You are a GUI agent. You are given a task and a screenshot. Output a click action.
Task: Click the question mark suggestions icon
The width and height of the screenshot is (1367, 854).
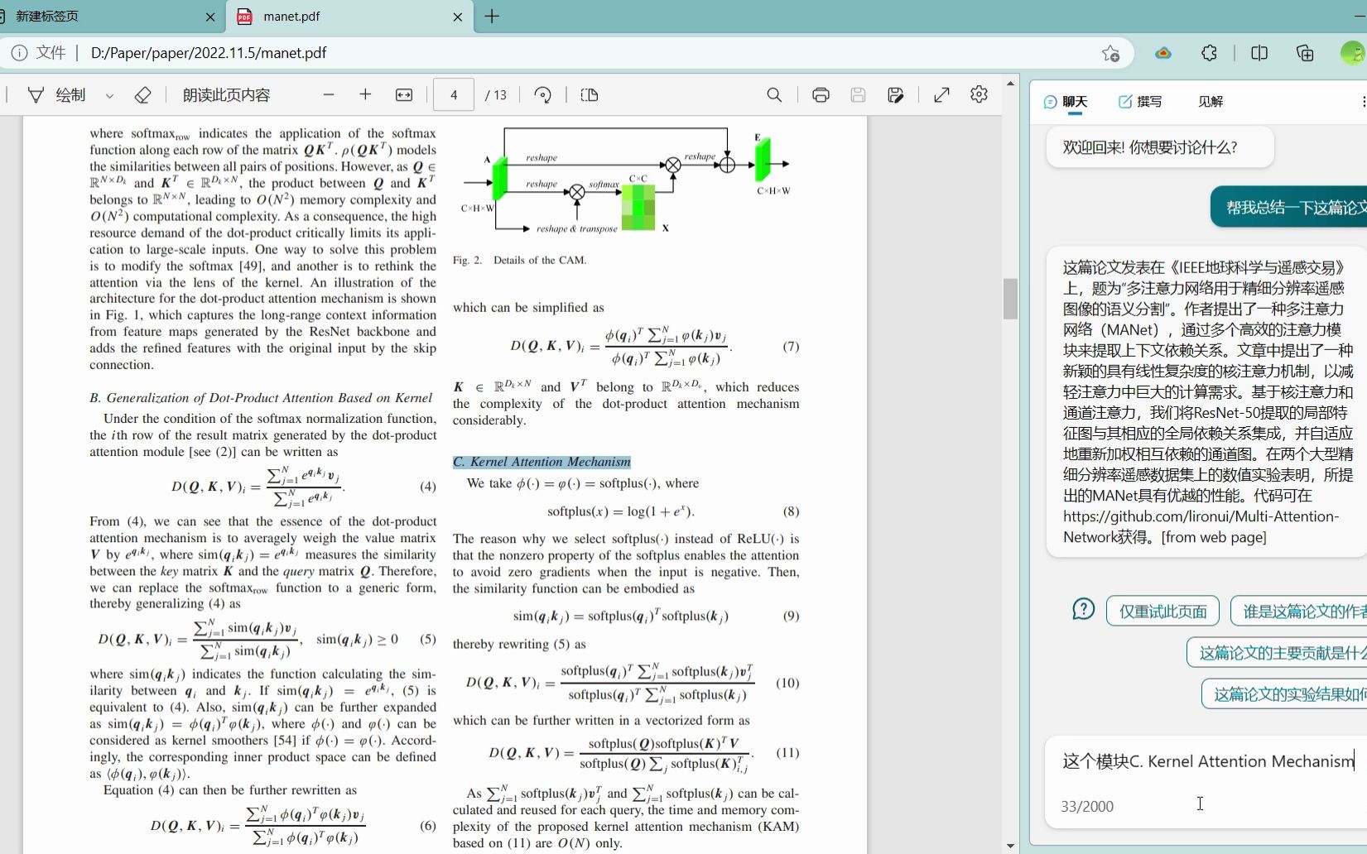1083,610
